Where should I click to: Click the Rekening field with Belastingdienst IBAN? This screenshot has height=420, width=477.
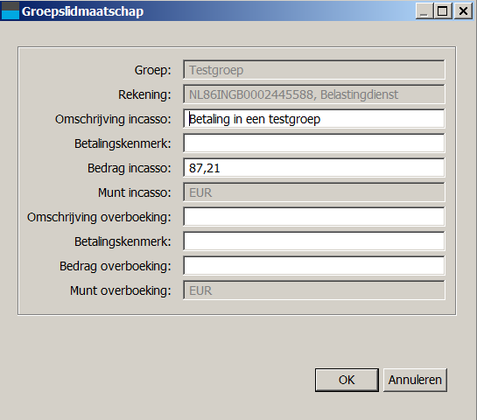pyautogui.click(x=314, y=94)
